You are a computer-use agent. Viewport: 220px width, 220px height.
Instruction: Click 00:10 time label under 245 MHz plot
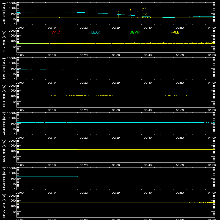pos(52,28)
